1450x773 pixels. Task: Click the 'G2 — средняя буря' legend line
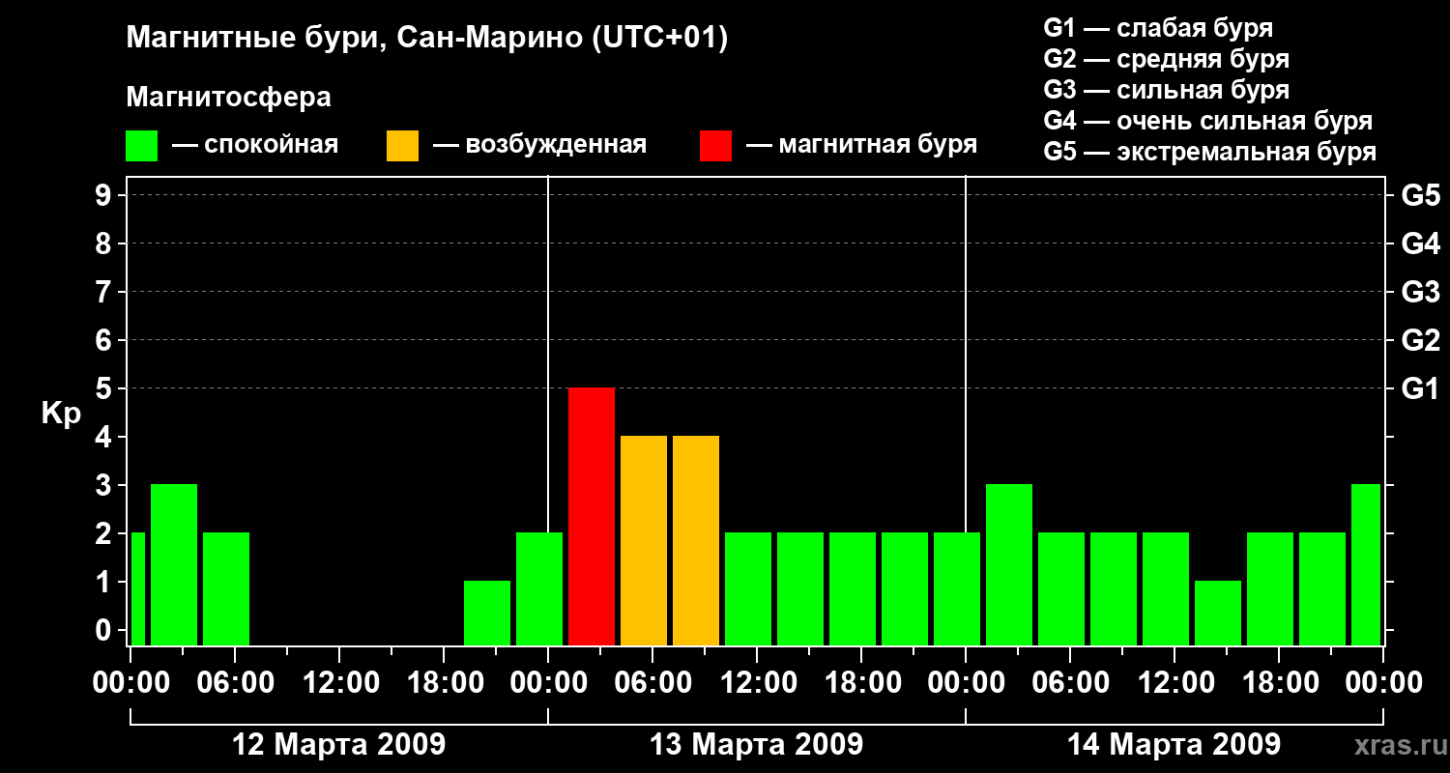pos(1166,59)
